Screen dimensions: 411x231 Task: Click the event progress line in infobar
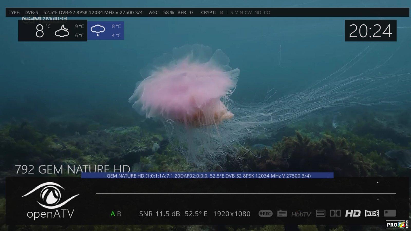click(x=246, y=194)
